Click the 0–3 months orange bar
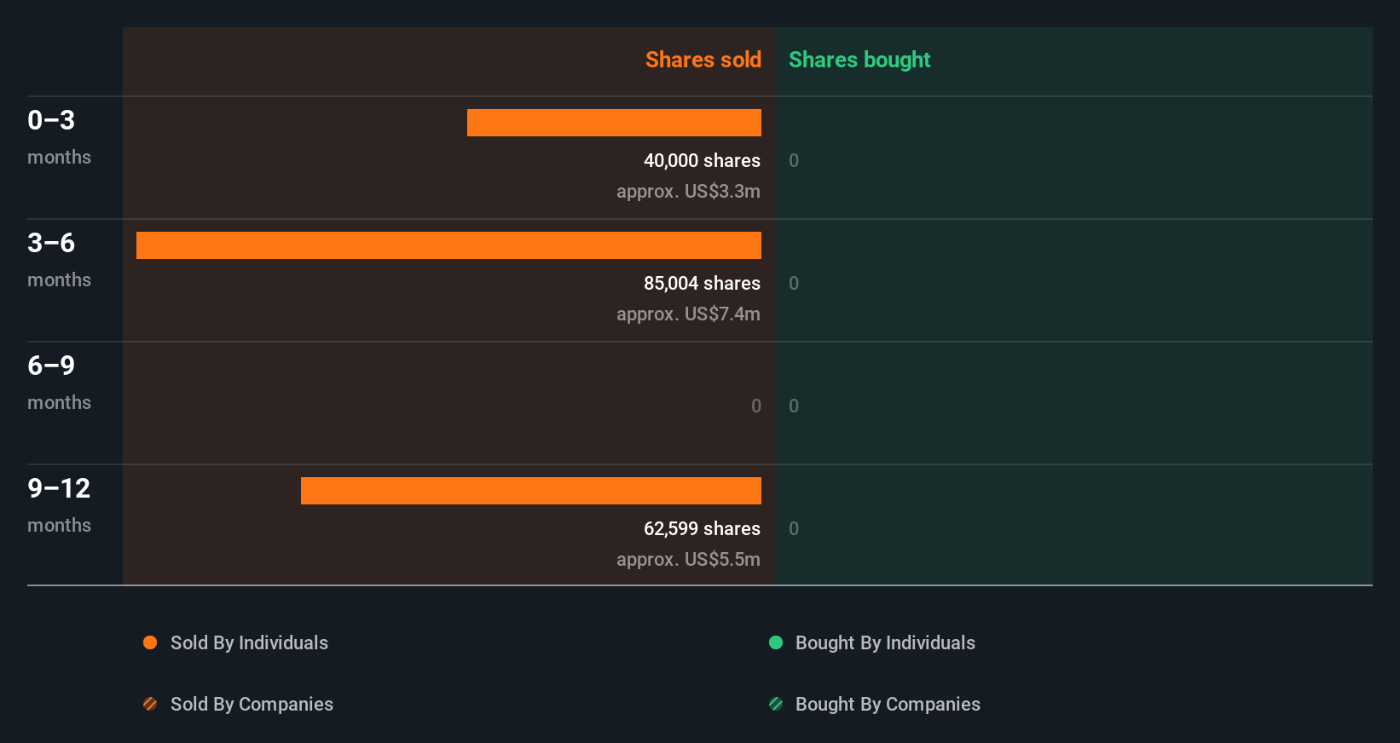The width and height of the screenshot is (1400, 743). pyautogui.click(x=614, y=123)
